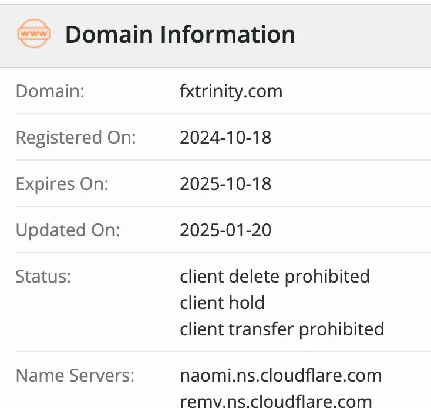The image size is (431, 408).
Task: Click the word Information in the header
Action: [228, 35]
